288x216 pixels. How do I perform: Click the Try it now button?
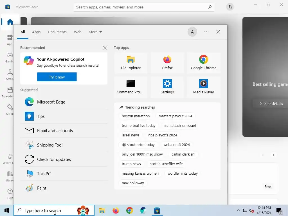(x=57, y=77)
